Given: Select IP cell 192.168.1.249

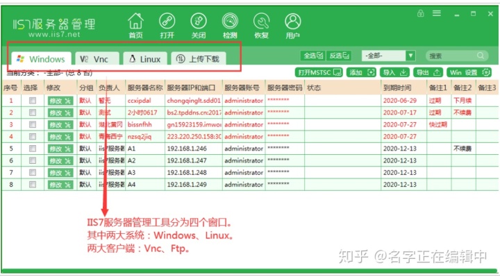Looking at the screenshot, I should [x=194, y=185].
